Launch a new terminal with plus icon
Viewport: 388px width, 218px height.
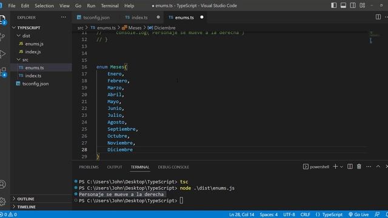[x=335, y=167]
